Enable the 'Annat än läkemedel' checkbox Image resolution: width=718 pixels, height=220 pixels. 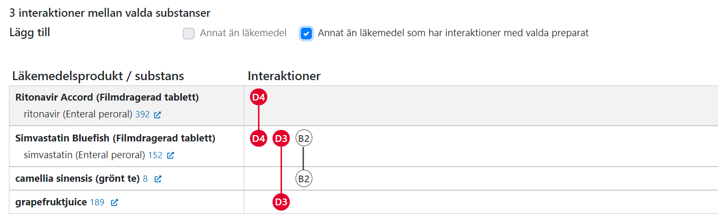click(x=189, y=34)
